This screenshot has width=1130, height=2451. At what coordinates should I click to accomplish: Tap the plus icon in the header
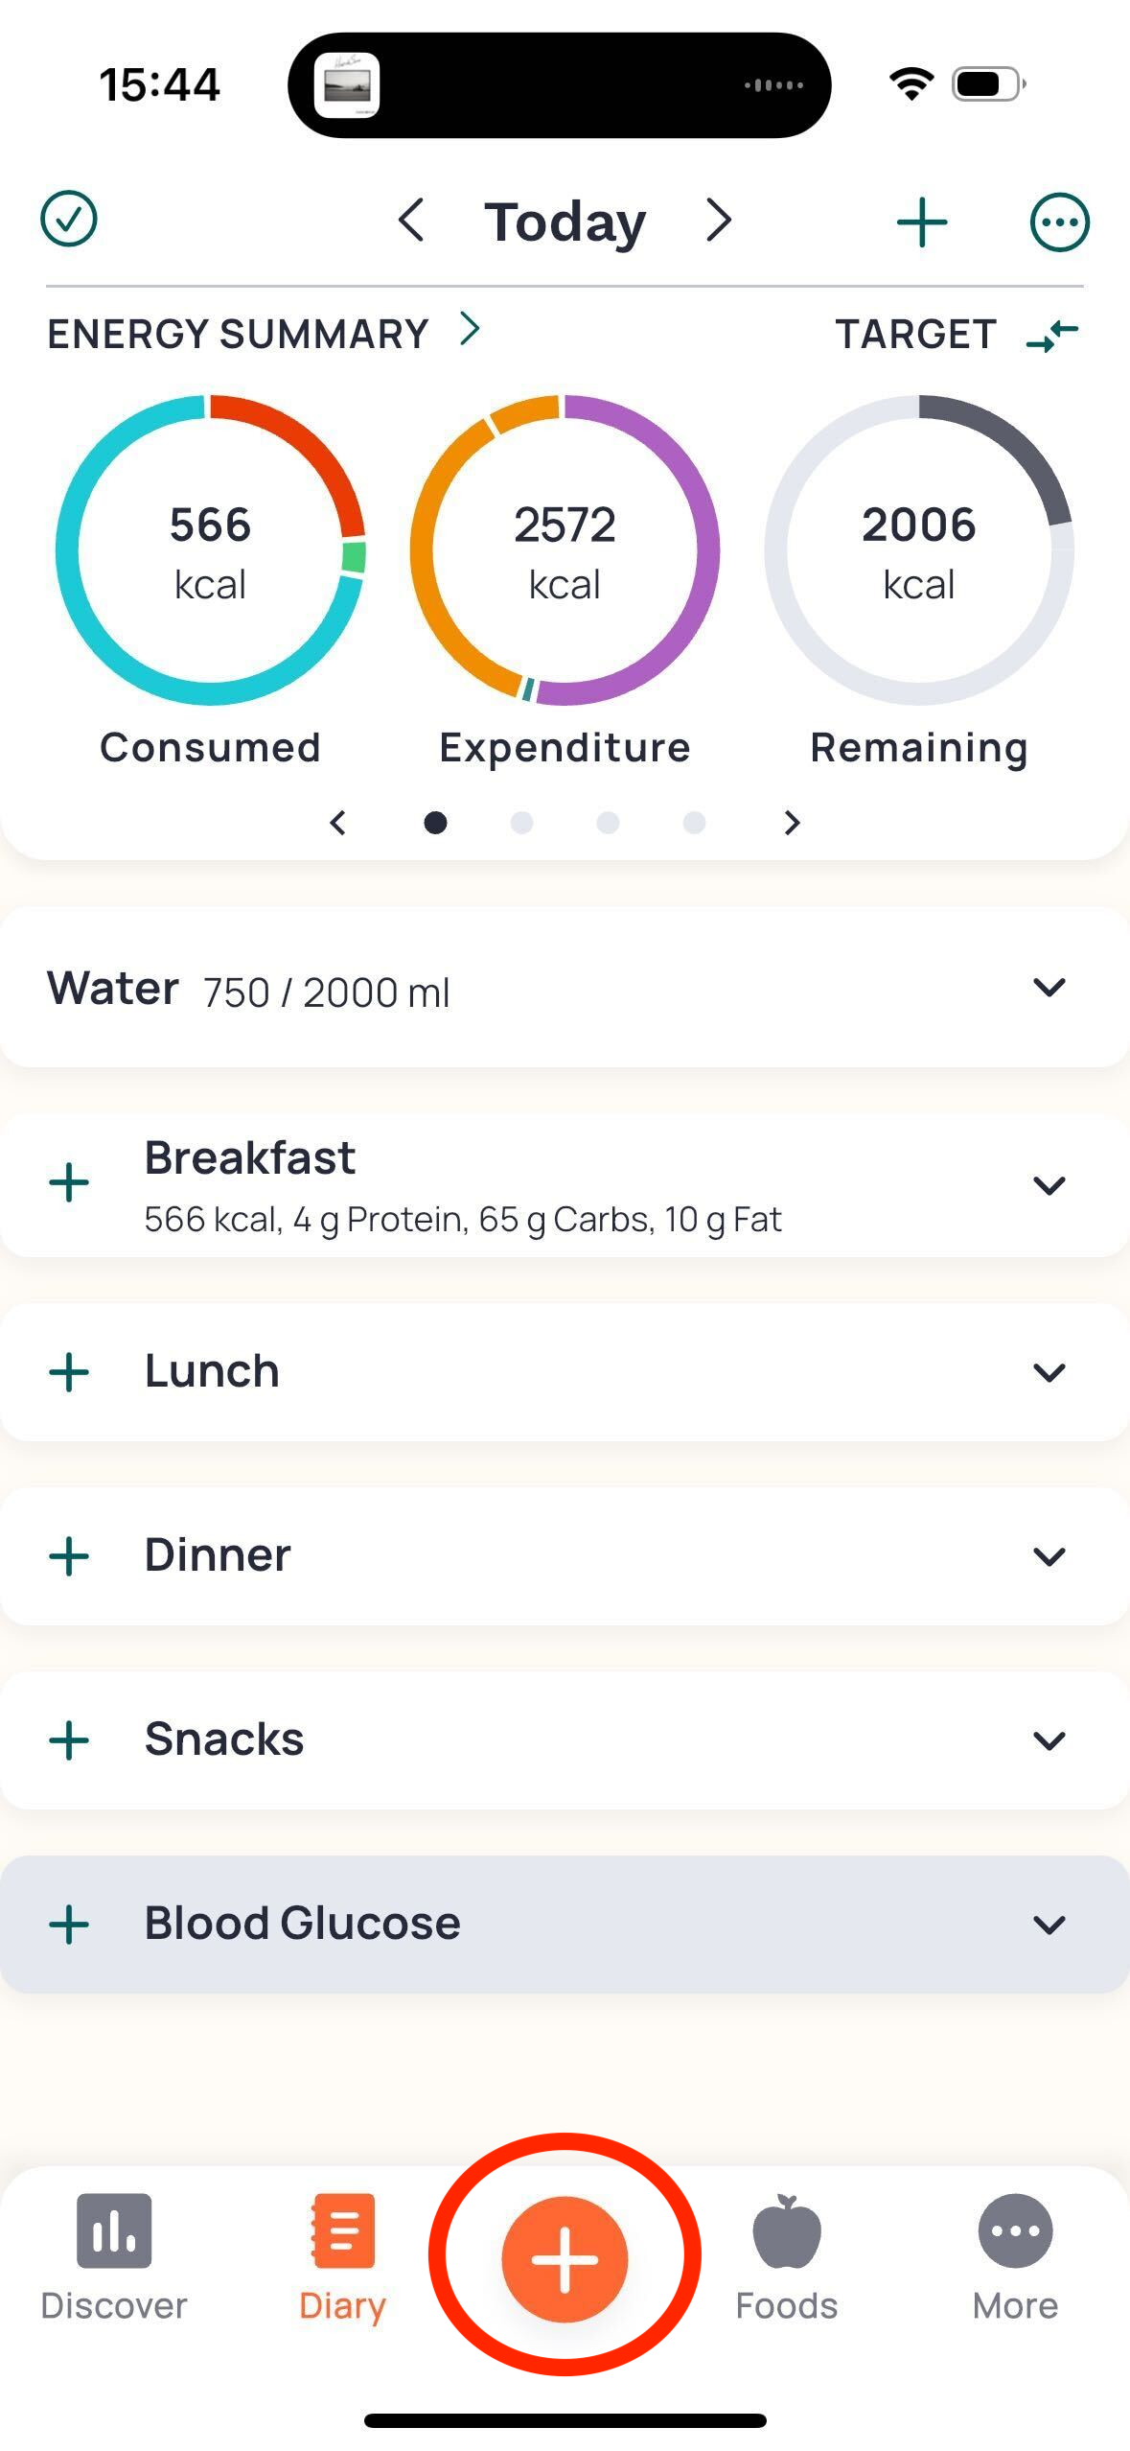[x=922, y=222]
